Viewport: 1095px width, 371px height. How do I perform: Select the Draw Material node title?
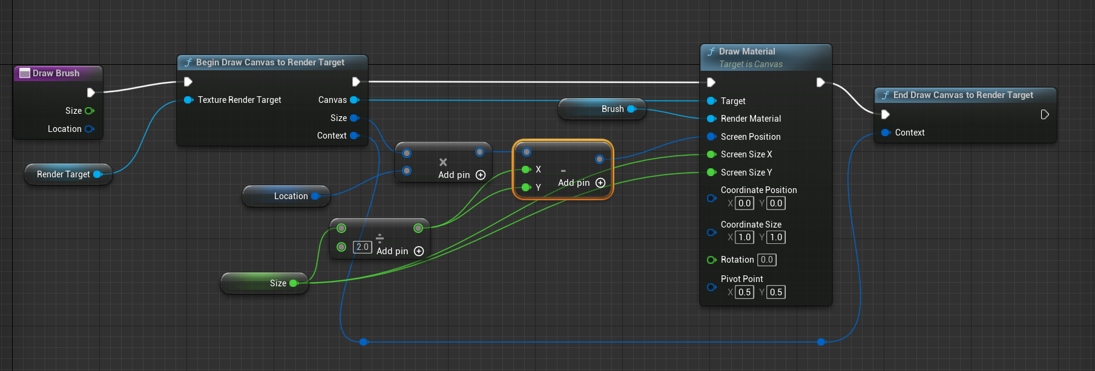click(x=747, y=51)
